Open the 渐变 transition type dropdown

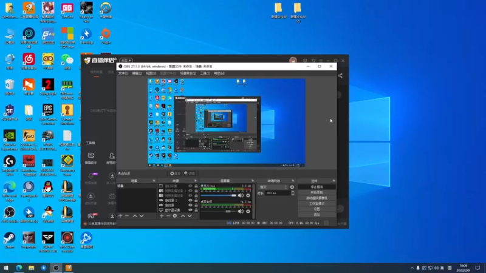pyautogui.click(x=273, y=187)
